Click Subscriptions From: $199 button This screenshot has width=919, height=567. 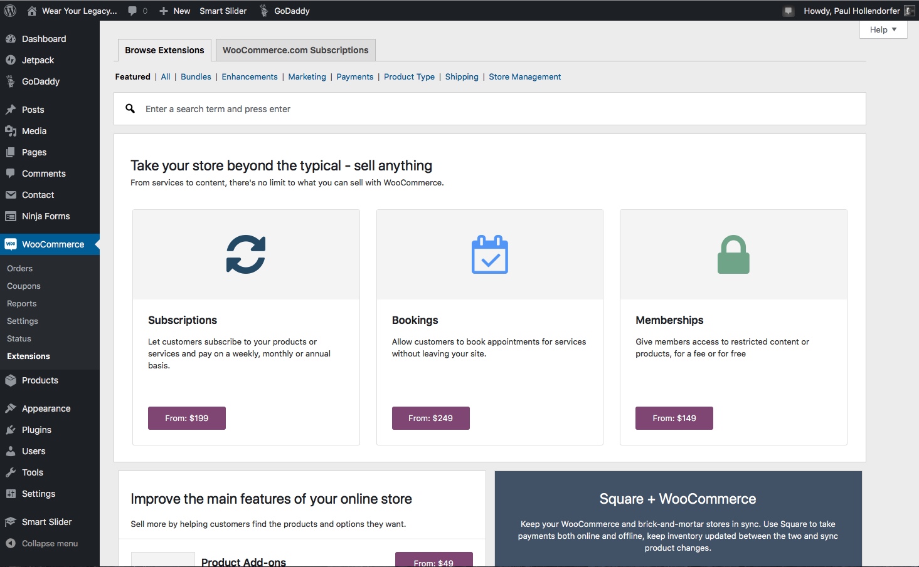pos(187,418)
